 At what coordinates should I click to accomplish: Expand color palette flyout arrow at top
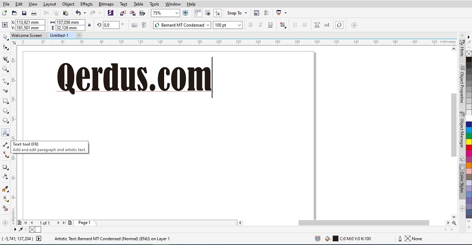(x=469, y=37)
